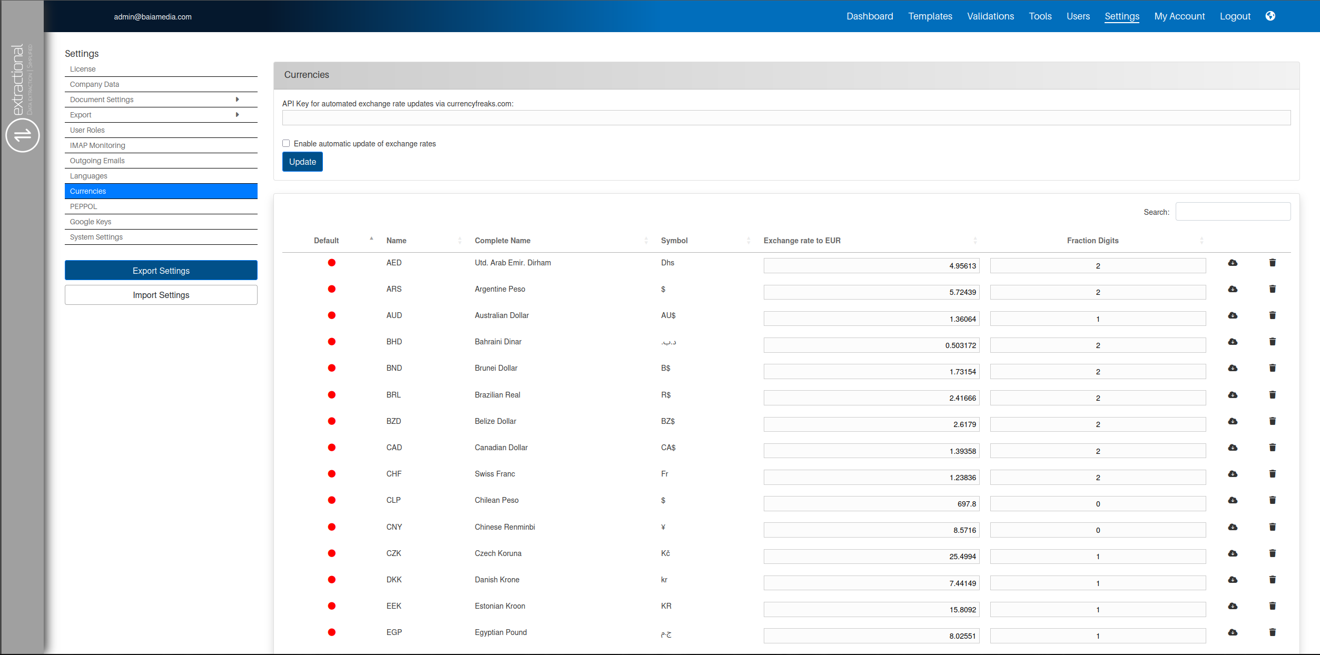Delete the ARS currency with trash icon
The height and width of the screenshot is (655, 1320).
[x=1272, y=289]
